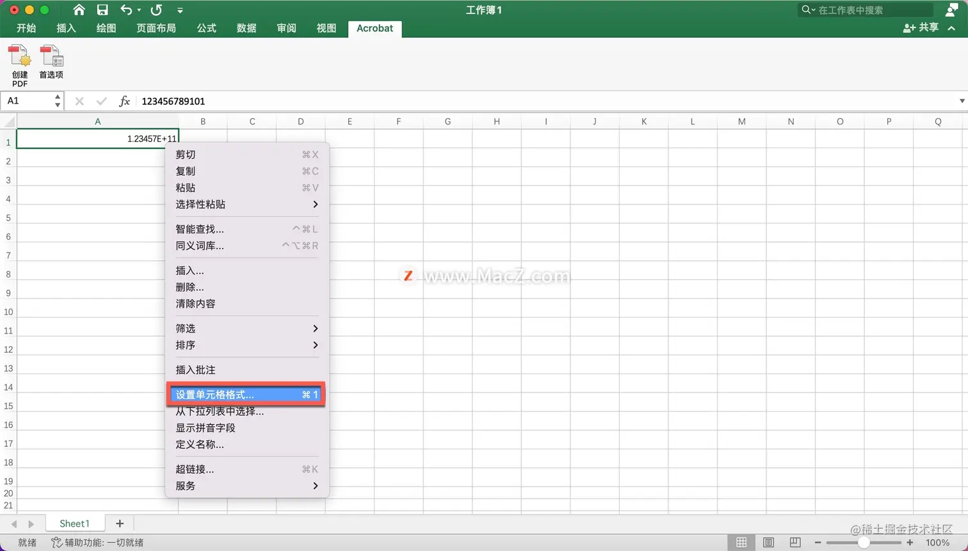Undo the last action
968x551 pixels.
(126, 10)
